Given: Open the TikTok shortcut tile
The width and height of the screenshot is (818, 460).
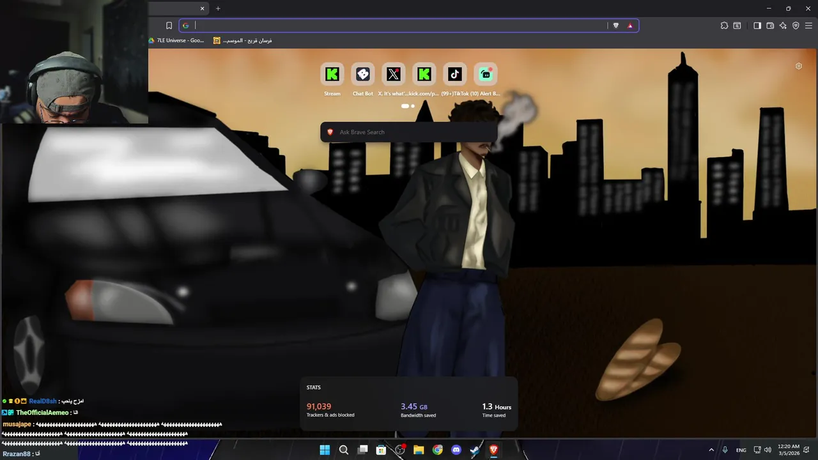Looking at the screenshot, I should click(x=455, y=74).
